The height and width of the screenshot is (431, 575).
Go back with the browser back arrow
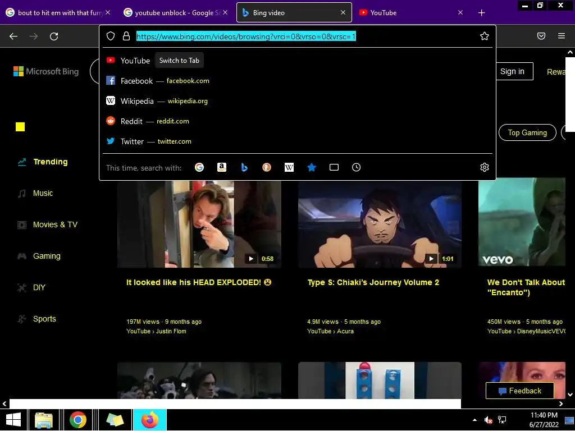point(13,36)
